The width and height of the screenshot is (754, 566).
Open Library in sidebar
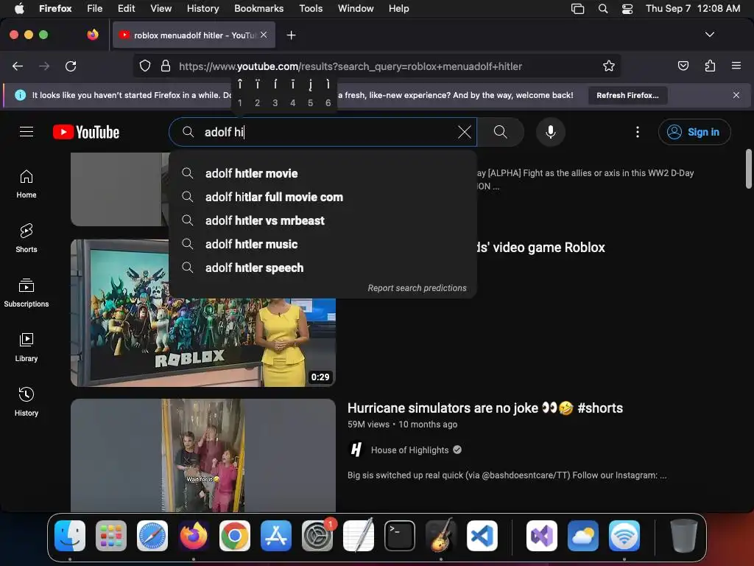coord(27,348)
